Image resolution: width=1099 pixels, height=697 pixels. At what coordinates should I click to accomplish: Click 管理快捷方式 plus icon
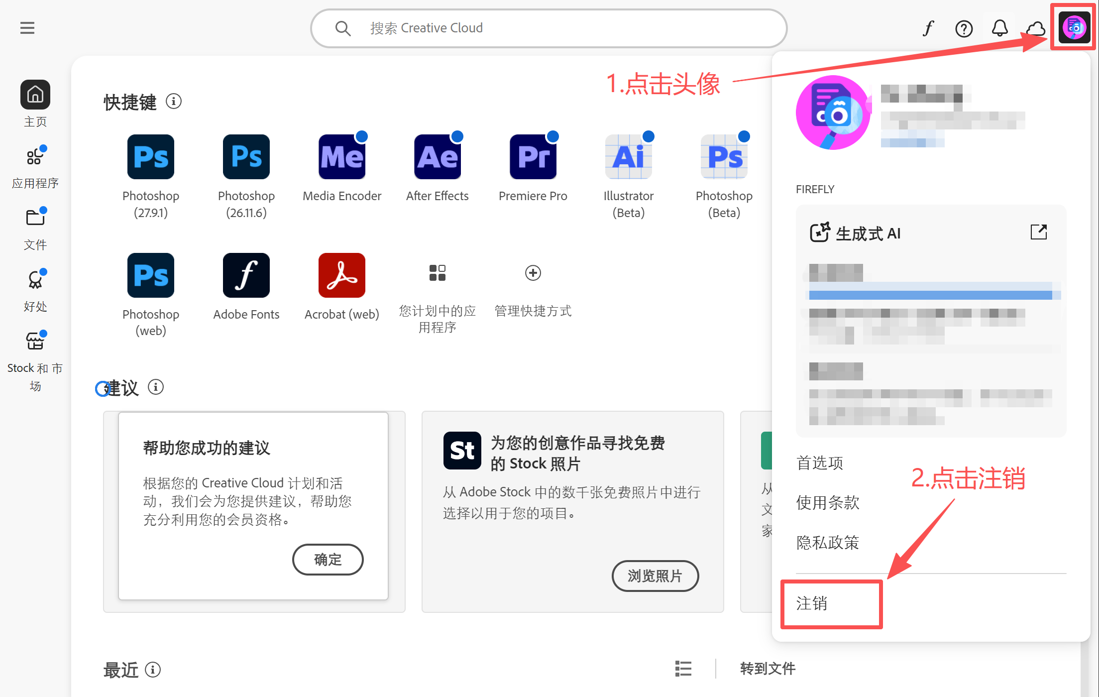(x=533, y=273)
